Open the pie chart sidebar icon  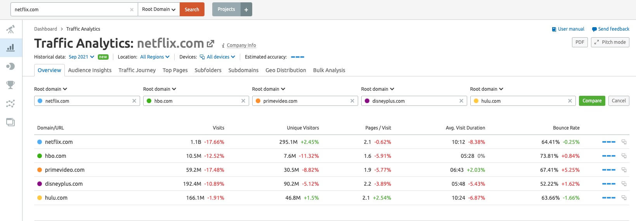(x=10, y=66)
